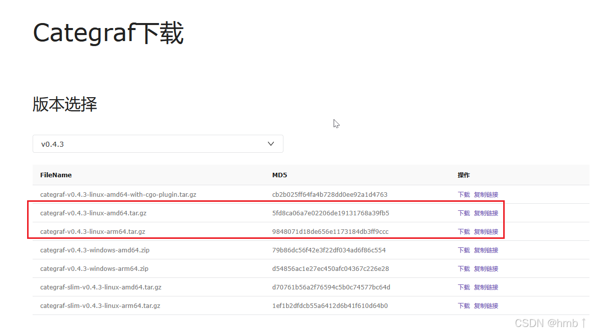The height and width of the screenshot is (333, 591).
Task: Download categraf-v0.4.3-linux-amd64.tar.gz
Action: (x=464, y=213)
